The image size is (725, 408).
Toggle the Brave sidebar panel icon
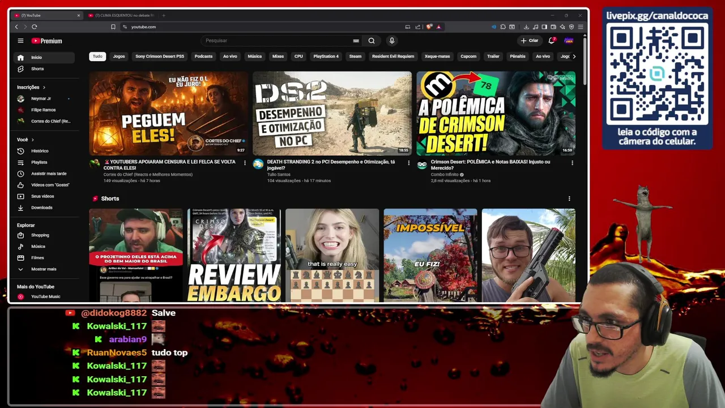(x=544, y=27)
